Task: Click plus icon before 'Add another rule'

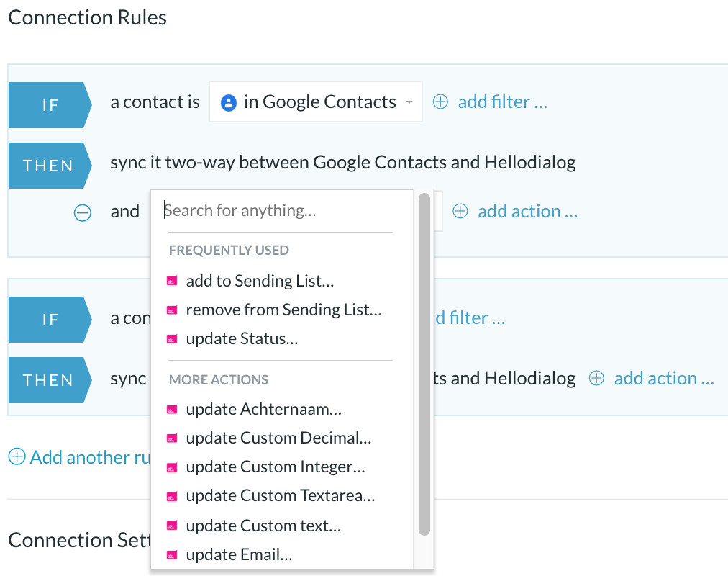Action: (x=17, y=456)
